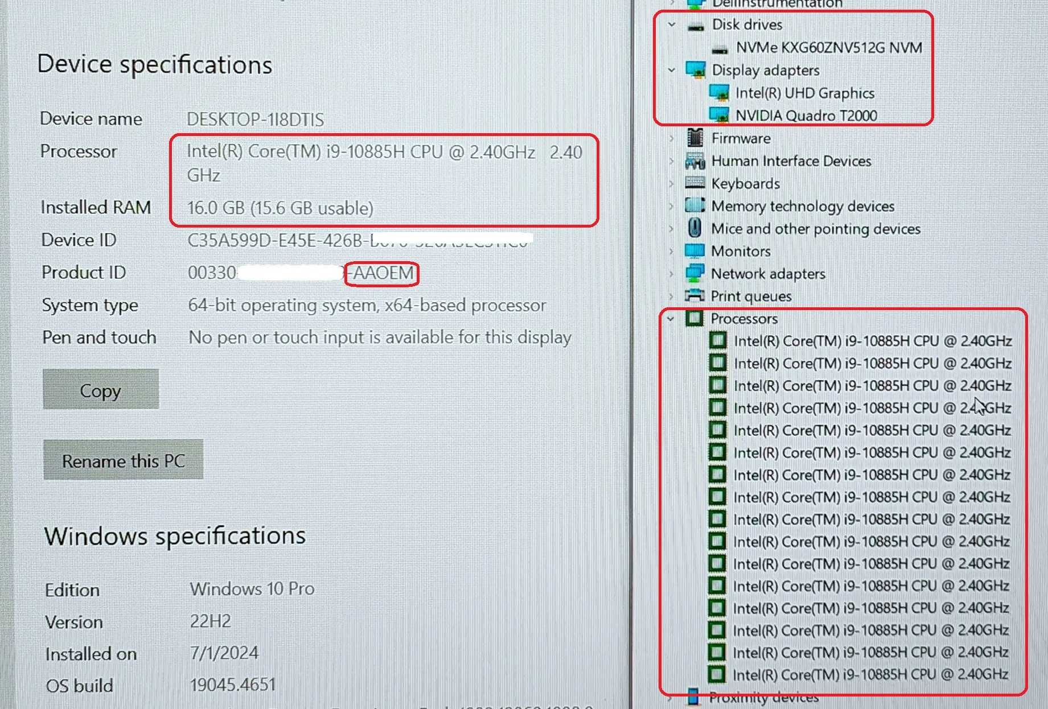The height and width of the screenshot is (709, 1048).
Task: Click the Pen and touch value text
Action: coord(380,337)
